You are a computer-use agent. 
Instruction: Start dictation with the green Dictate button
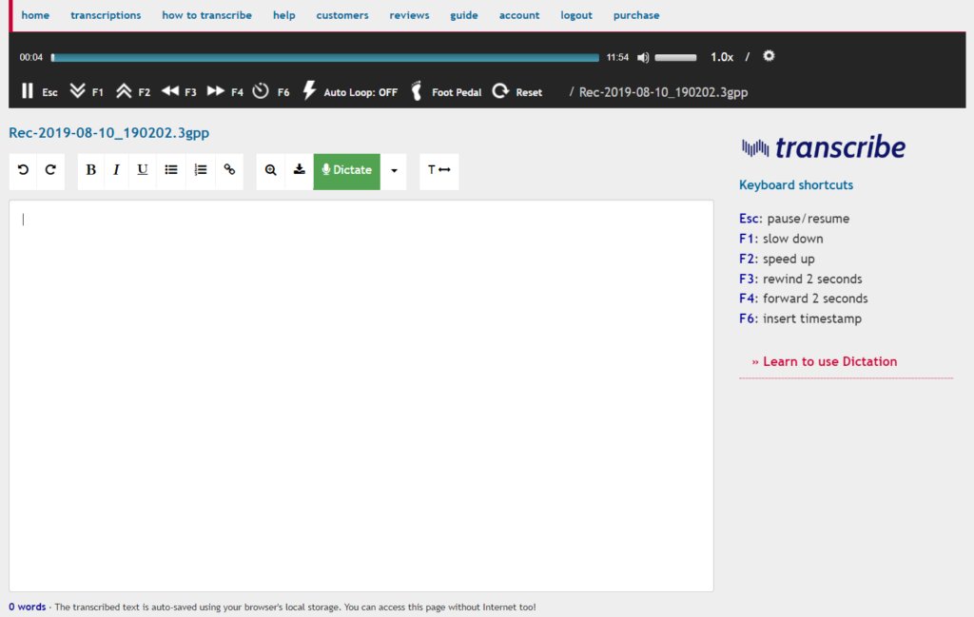(346, 170)
